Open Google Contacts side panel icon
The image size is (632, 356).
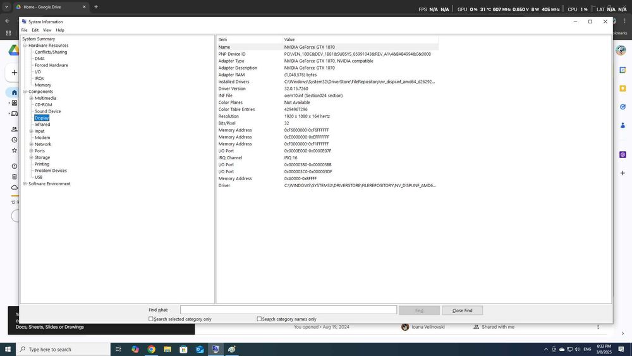click(x=623, y=125)
